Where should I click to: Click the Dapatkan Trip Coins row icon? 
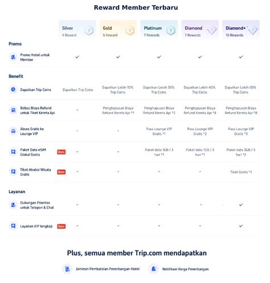click(x=13, y=90)
